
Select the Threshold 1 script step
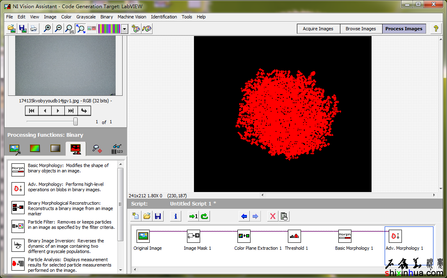tap(294, 236)
